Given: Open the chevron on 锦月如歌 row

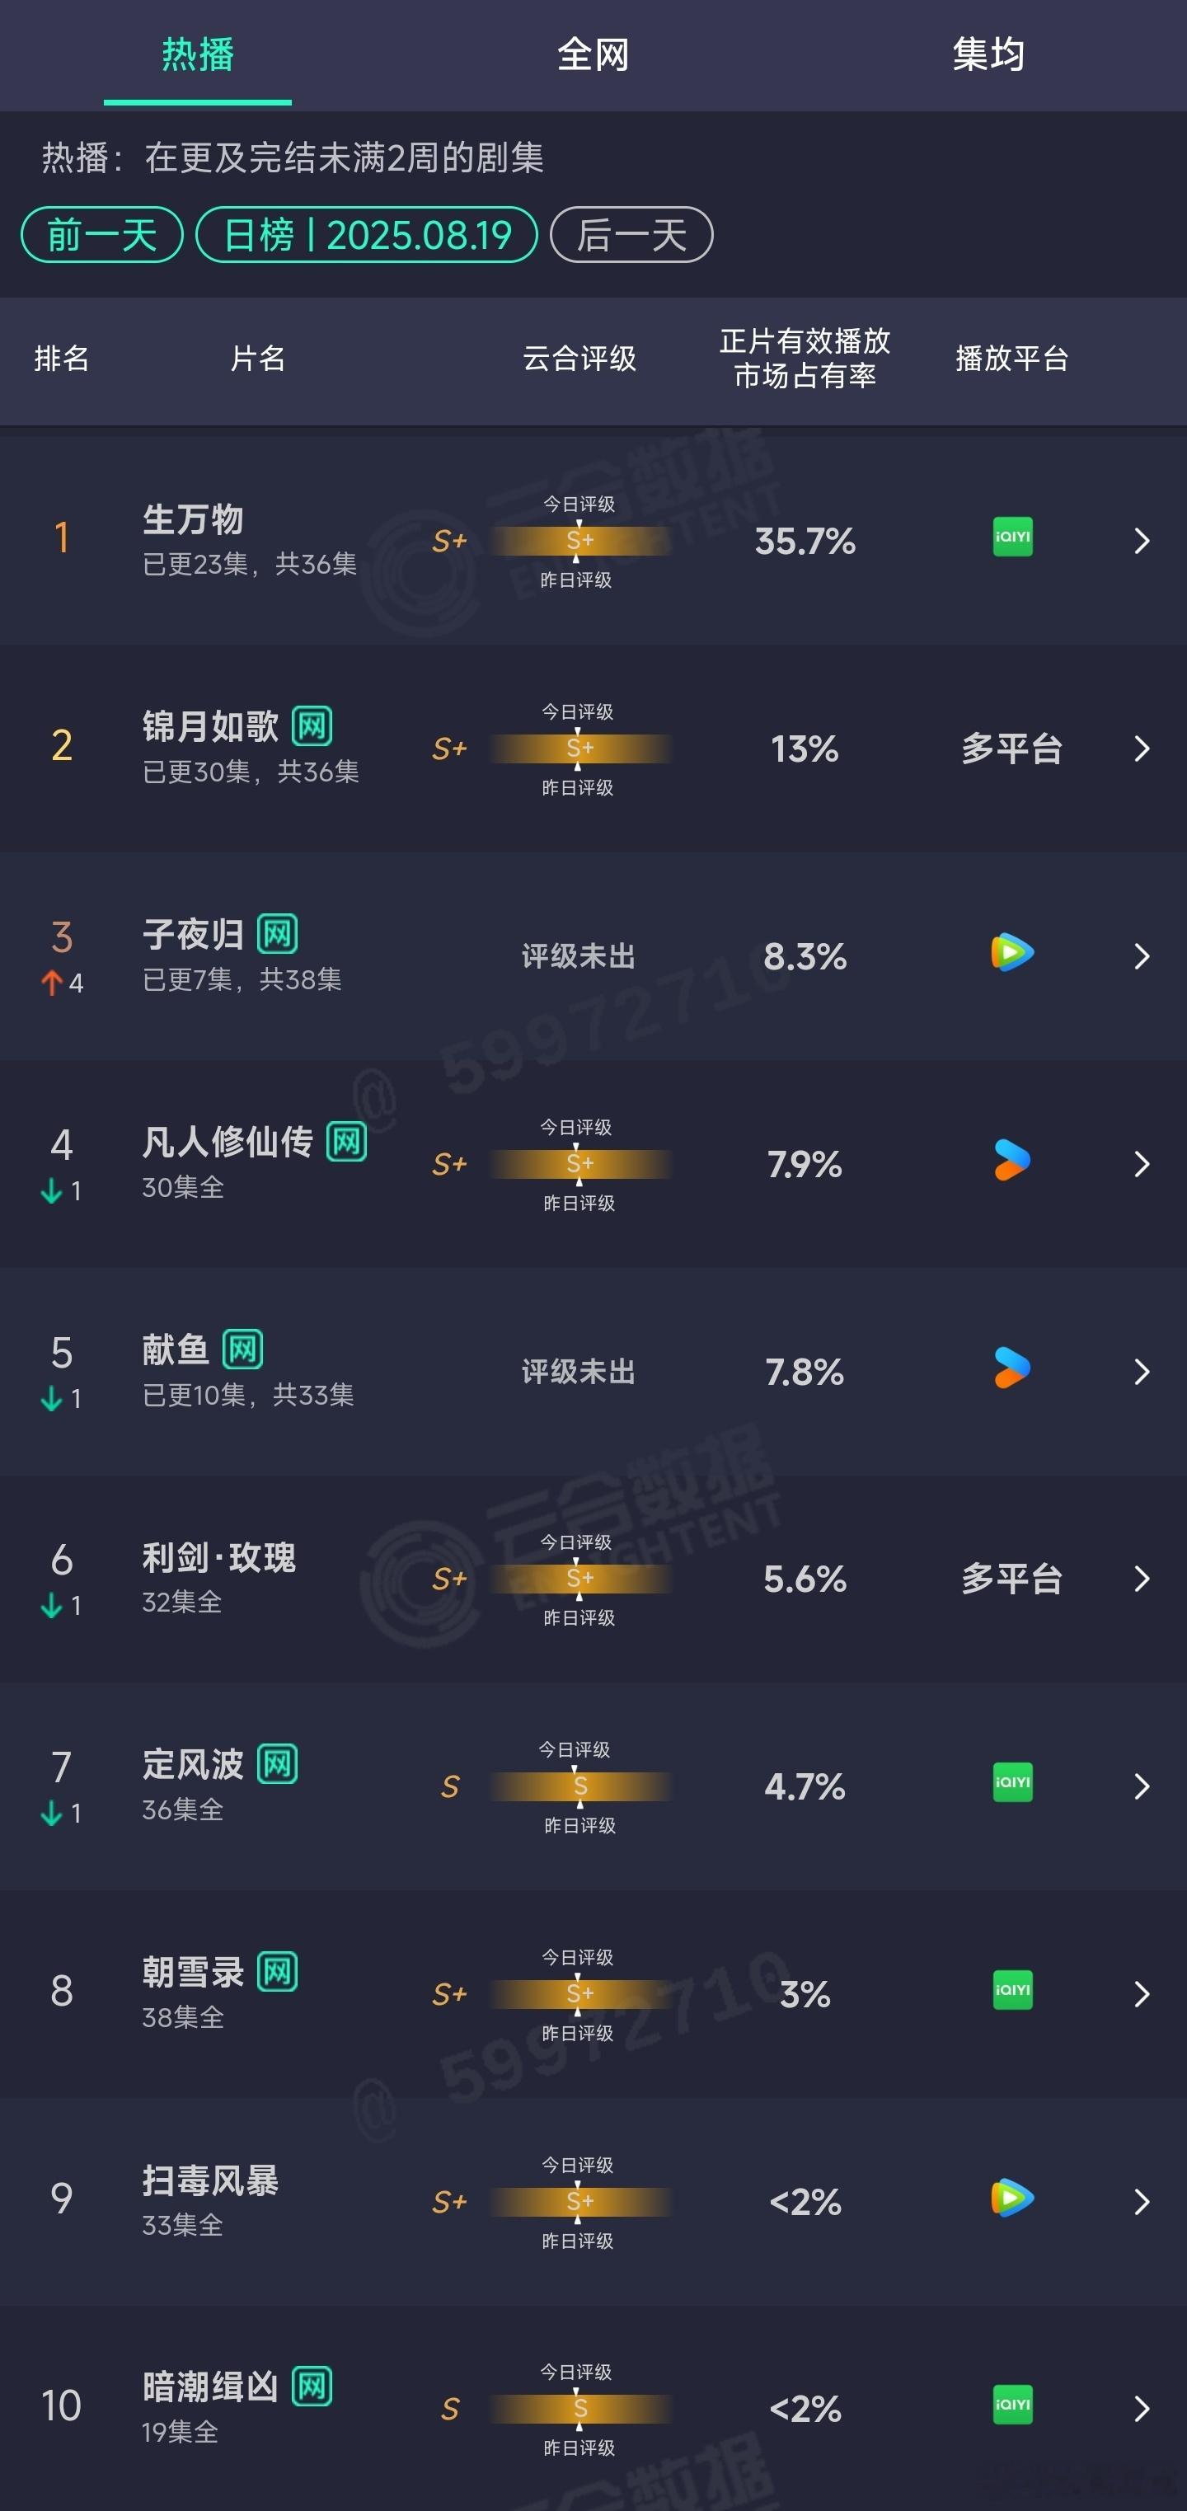Looking at the screenshot, I should tap(1142, 749).
